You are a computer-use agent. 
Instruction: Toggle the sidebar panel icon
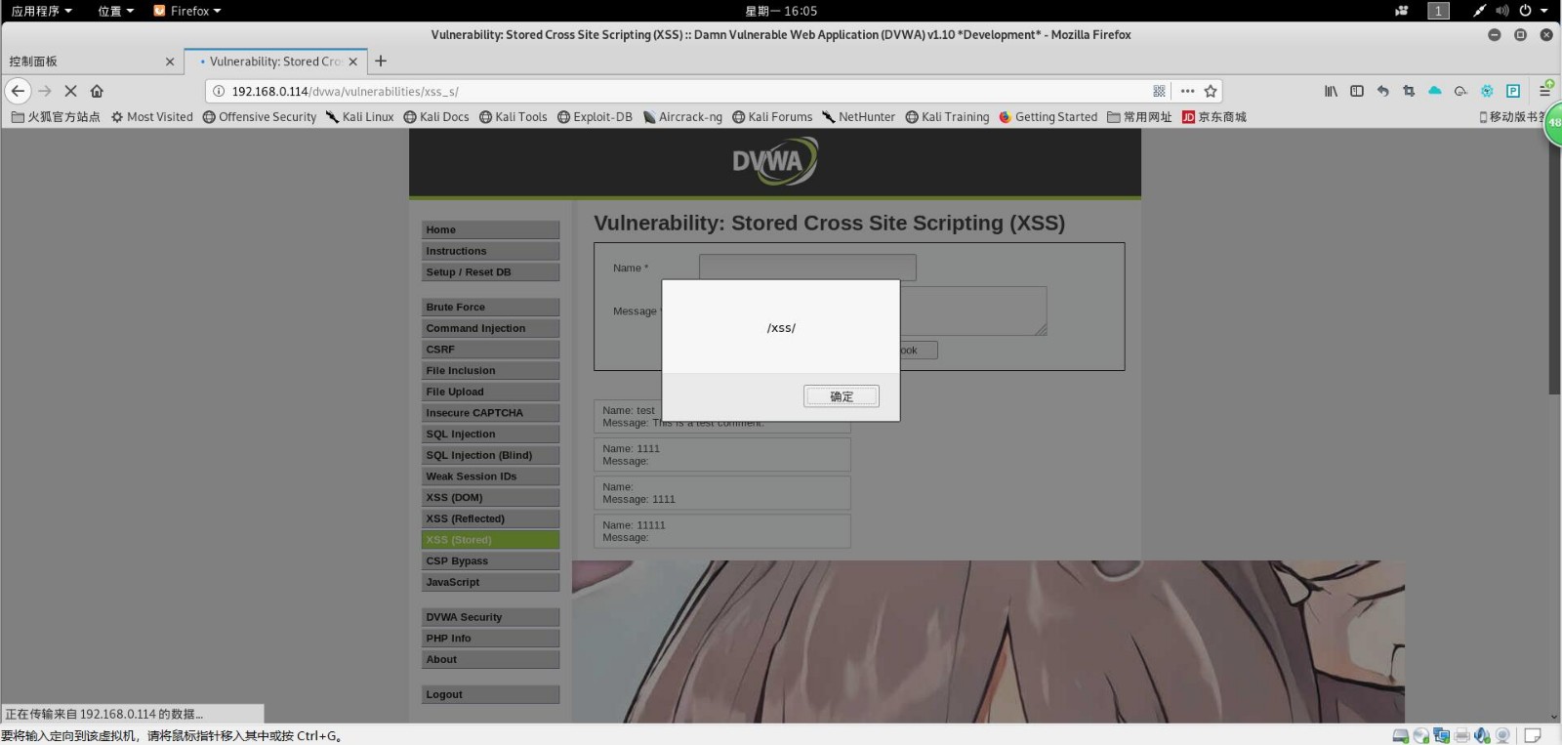click(1357, 91)
